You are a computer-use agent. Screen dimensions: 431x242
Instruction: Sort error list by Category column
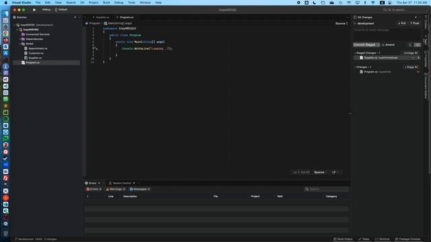[x=331, y=196]
